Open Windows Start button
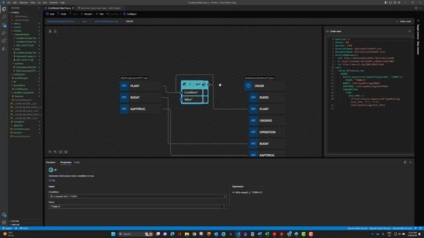Screen dimensions: 424x238 (113, 234)
